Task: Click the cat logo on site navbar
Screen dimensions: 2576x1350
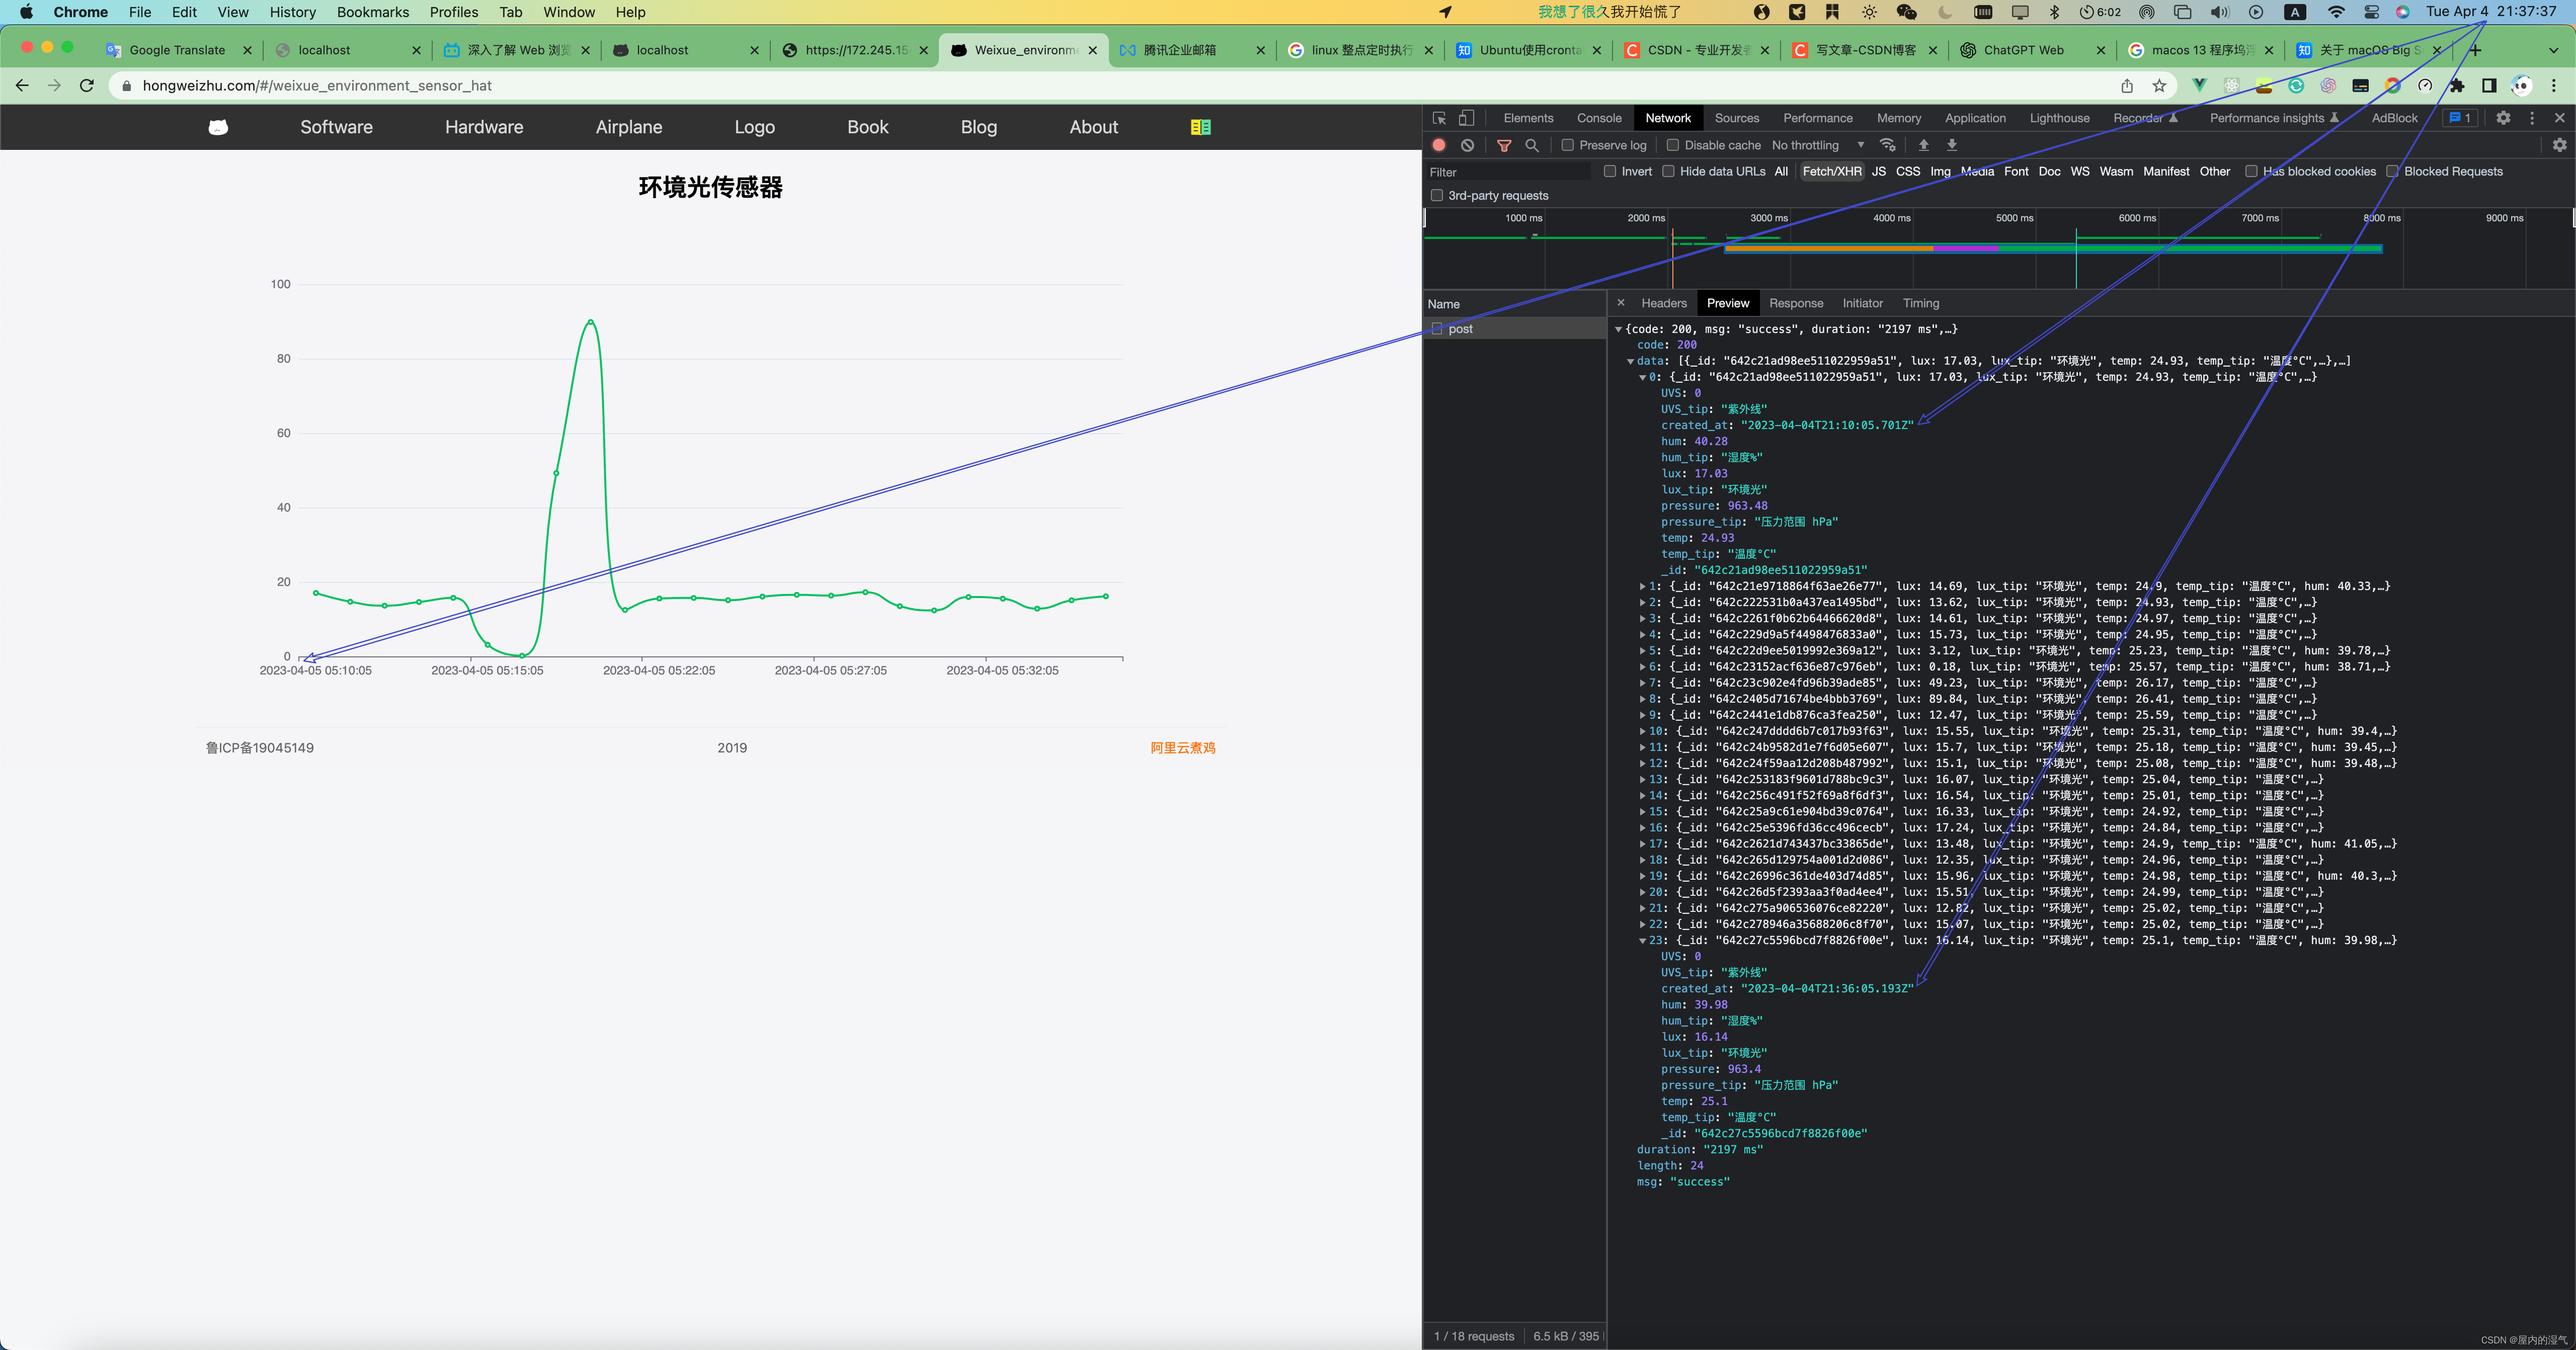Action: (x=218, y=127)
